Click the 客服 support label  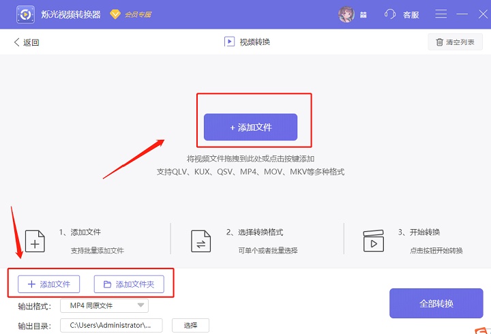411,14
